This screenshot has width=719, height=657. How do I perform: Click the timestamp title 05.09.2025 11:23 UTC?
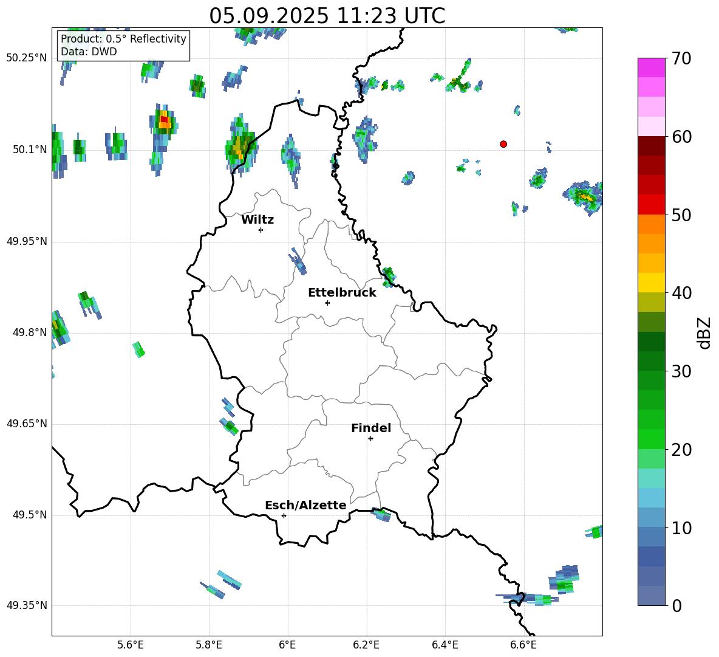coord(327,16)
